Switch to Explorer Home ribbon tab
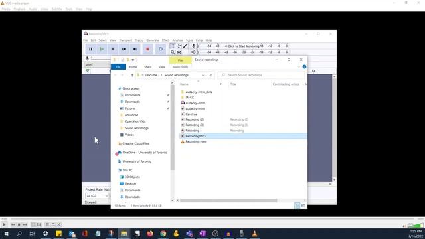Screen dimensions: 425x239 tap(133, 67)
